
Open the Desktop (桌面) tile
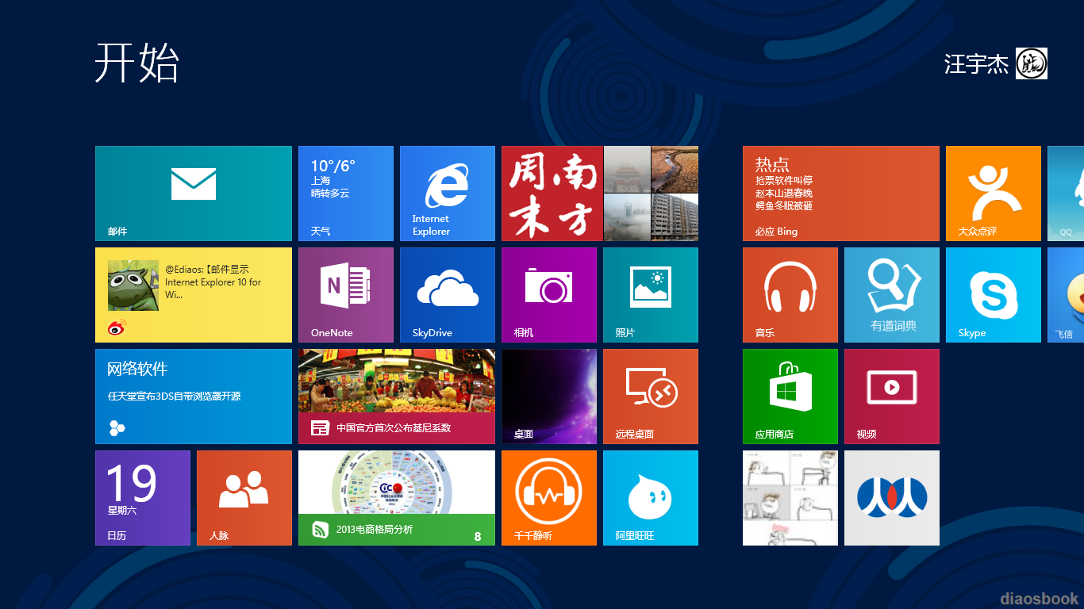pos(549,396)
